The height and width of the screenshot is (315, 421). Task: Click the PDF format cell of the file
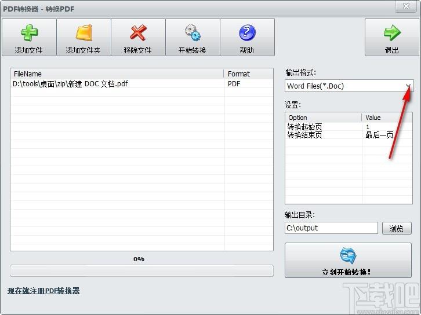(234, 84)
